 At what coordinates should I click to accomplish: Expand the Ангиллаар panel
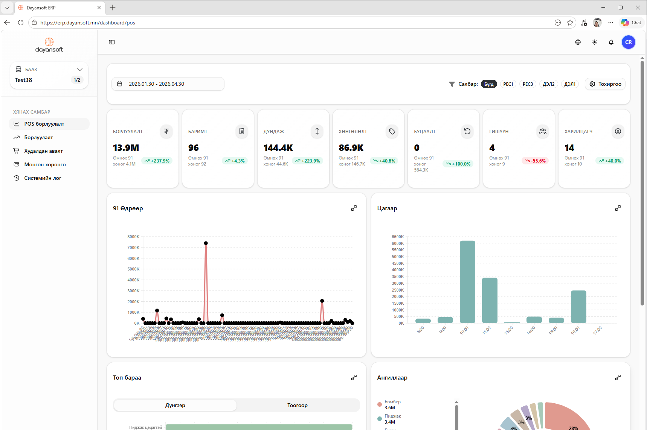tap(618, 377)
